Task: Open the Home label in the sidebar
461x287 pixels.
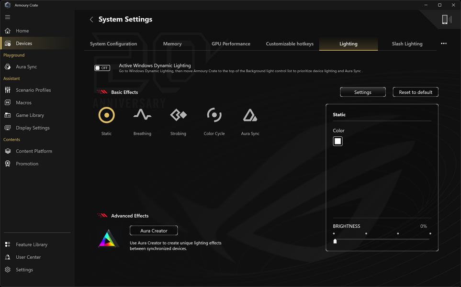Action: coord(22,31)
